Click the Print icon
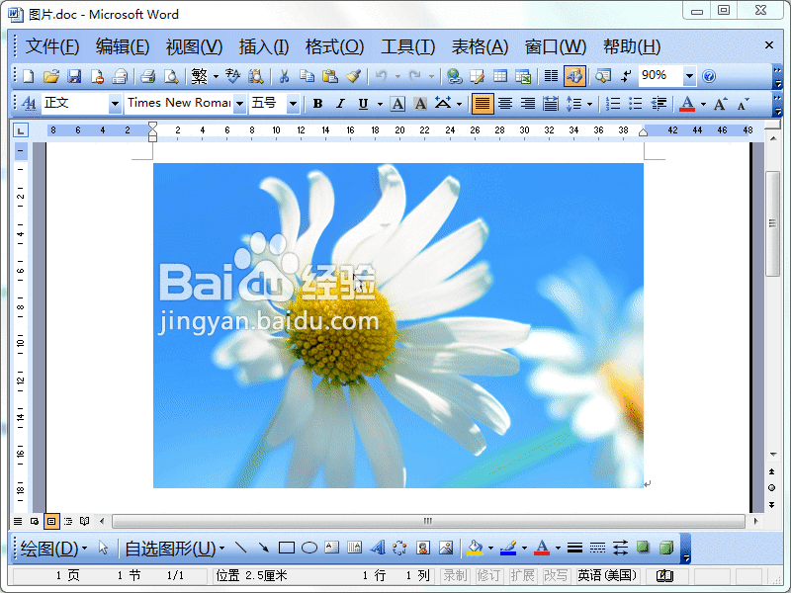This screenshot has height=593, width=791. point(147,77)
